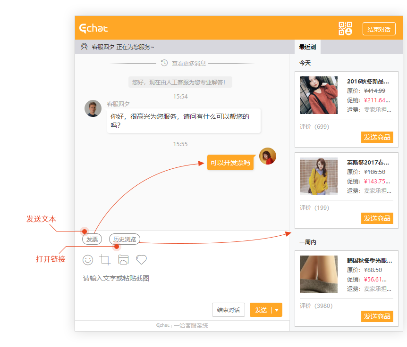
Task: Click the agent headset icon in status bar
Action: point(85,47)
